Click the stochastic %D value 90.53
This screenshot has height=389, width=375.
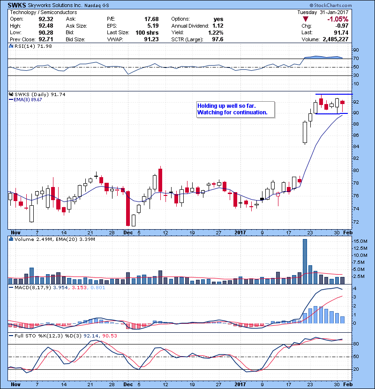pos(109,336)
